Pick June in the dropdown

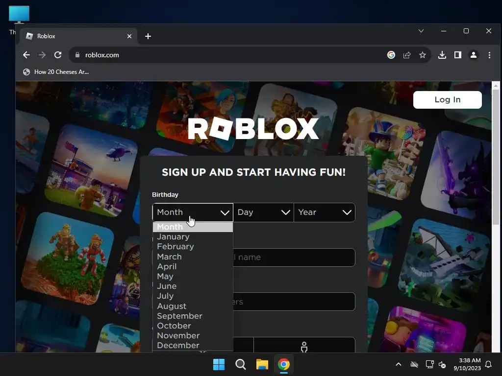click(x=193, y=286)
